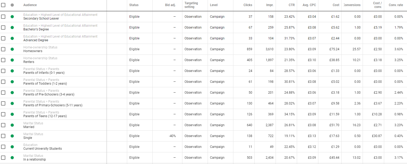Click status dot beside Married audience

coord(12,125)
